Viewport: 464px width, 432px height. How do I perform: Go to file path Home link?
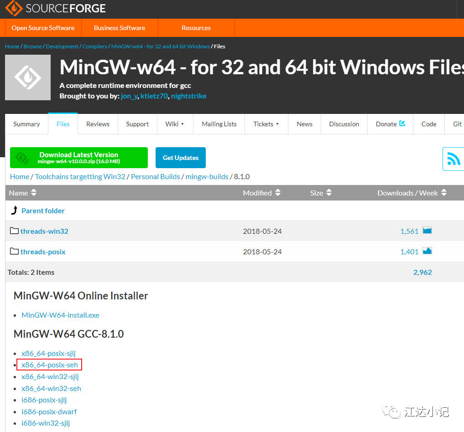click(x=20, y=176)
